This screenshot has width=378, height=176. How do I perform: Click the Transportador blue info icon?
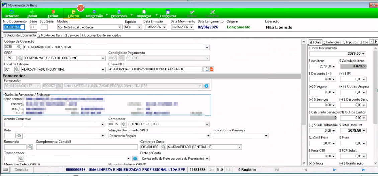coord(135,158)
